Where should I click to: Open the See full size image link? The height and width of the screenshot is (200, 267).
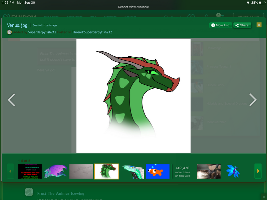tap(45, 25)
